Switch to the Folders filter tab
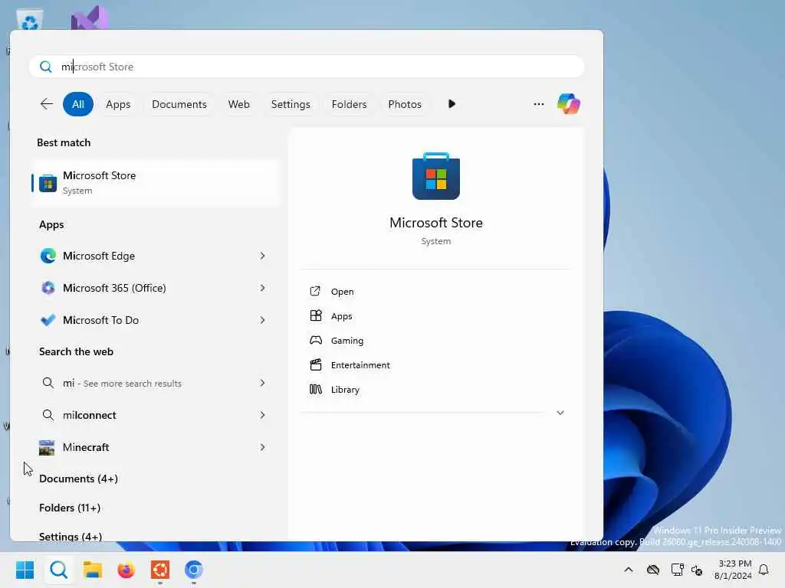785x588 pixels. point(349,104)
